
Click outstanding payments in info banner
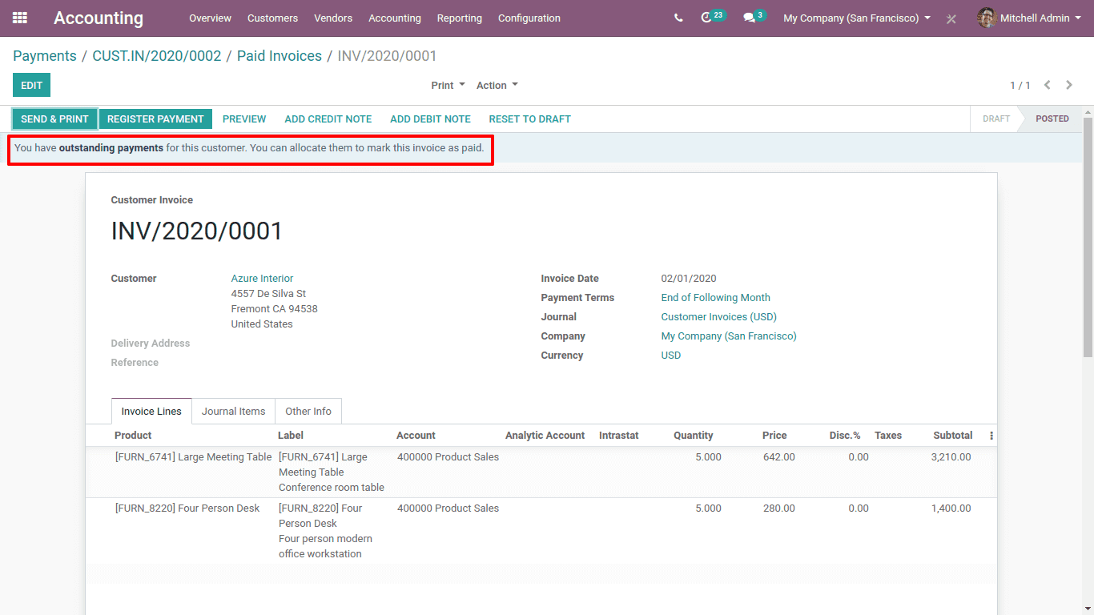(x=111, y=148)
